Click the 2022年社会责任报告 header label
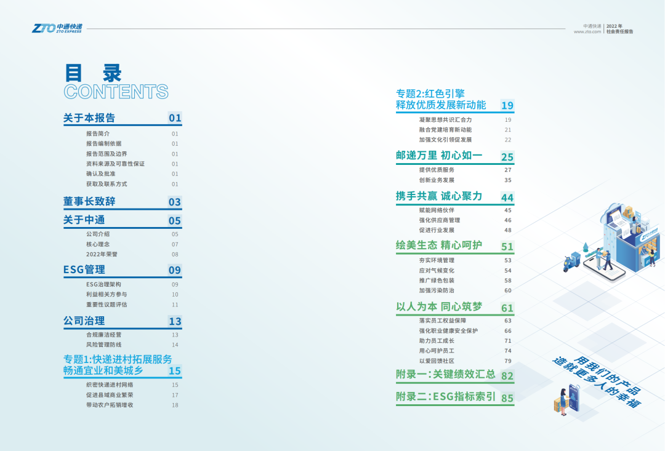This screenshot has width=665, height=451. click(x=619, y=29)
